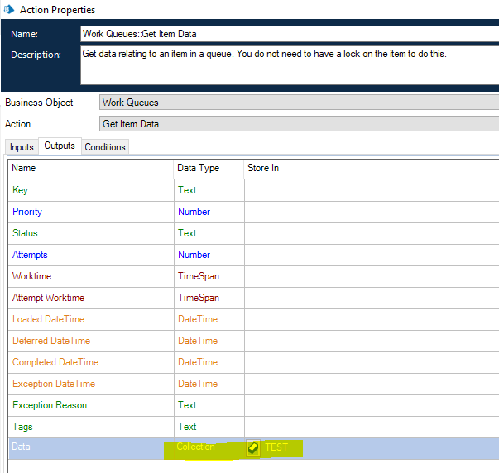This screenshot has width=499, height=473.
Task: Switch to the Inputs tab
Action: (x=22, y=147)
